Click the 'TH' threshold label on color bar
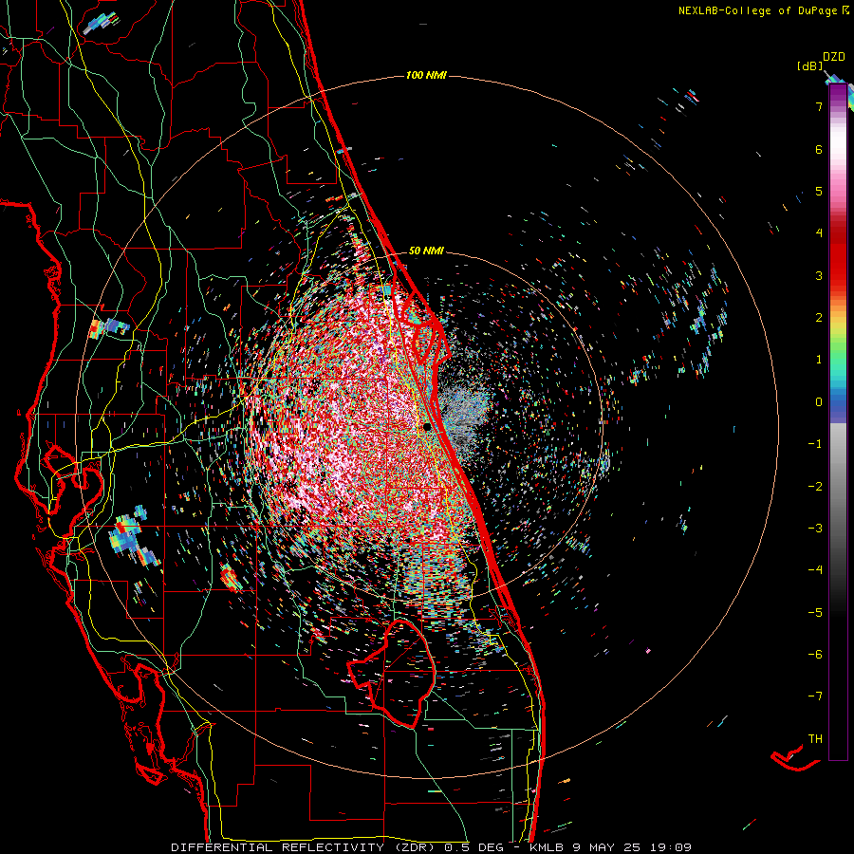Image resolution: width=854 pixels, height=854 pixels. 815,739
